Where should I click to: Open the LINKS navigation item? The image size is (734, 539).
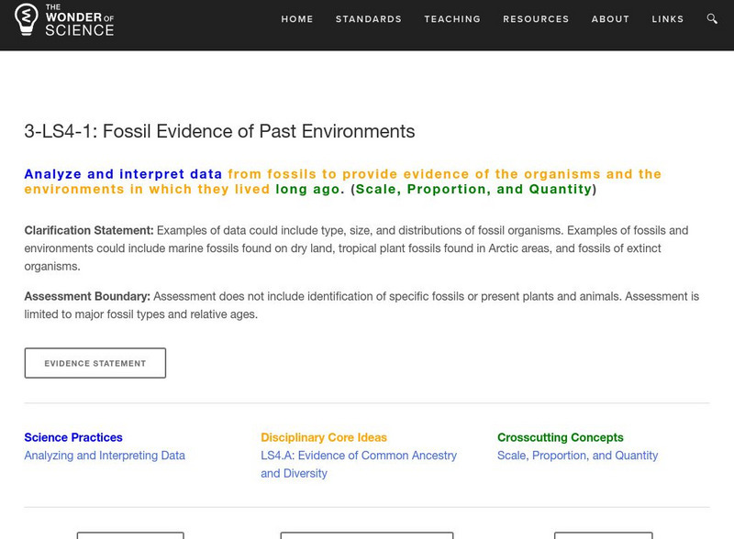pos(669,18)
